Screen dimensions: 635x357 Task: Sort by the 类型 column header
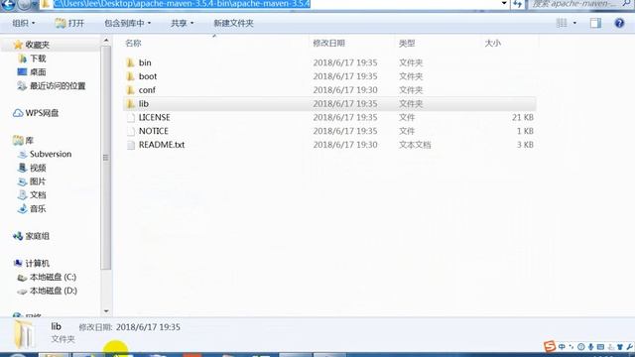(407, 43)
